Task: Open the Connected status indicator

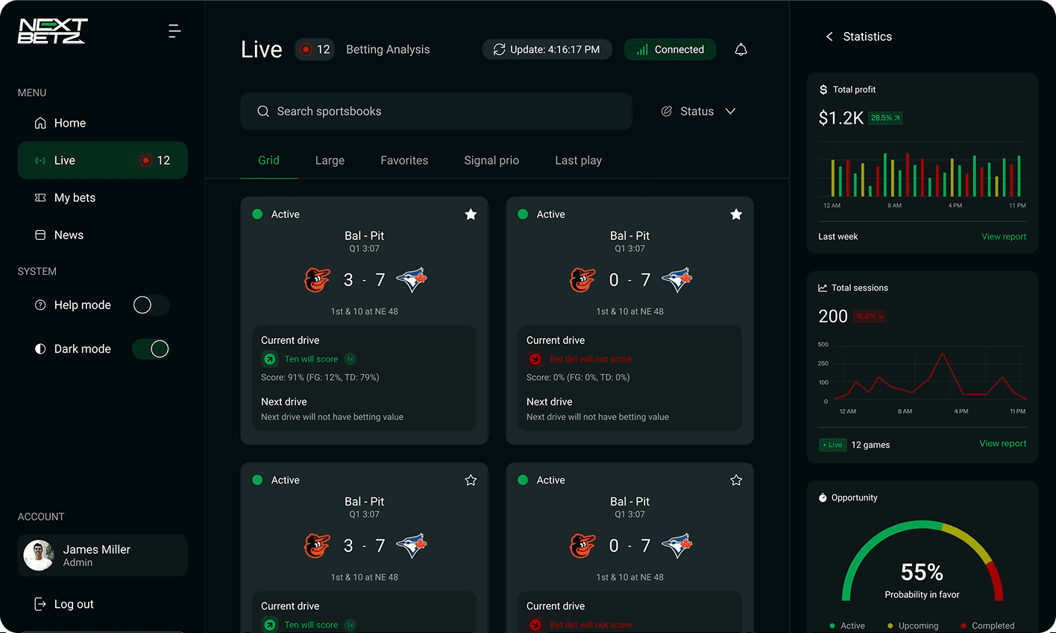Action: 670,50
